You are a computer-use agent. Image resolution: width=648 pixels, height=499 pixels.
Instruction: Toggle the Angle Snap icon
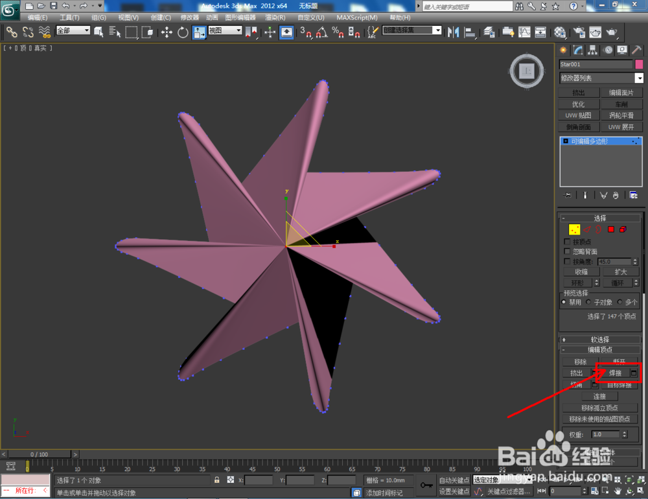tap(321, 32)
